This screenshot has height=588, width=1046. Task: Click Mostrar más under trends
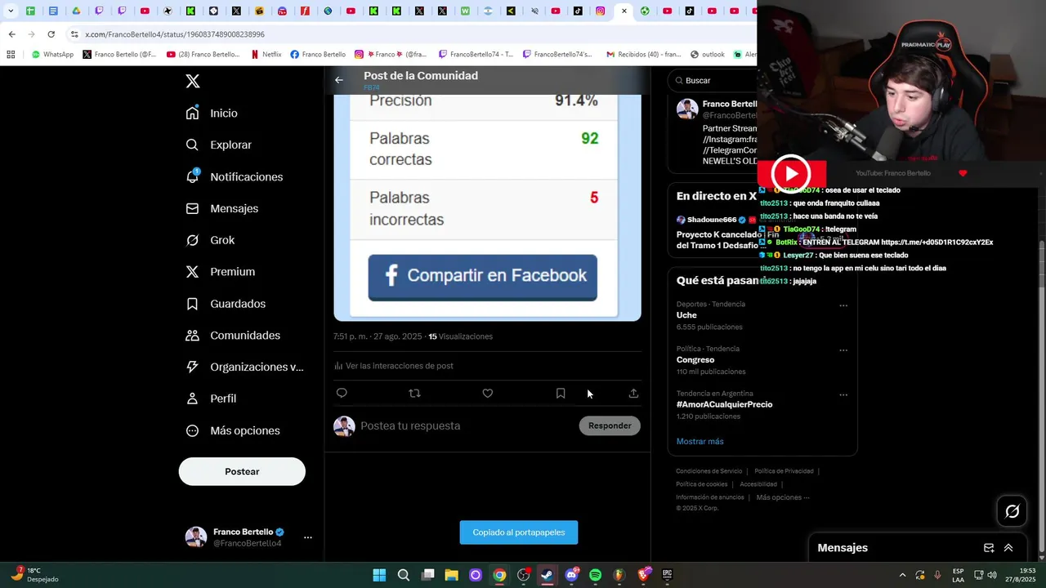[700, 441]
